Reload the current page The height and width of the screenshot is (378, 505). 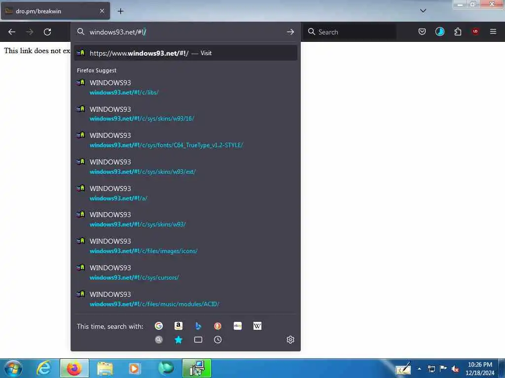47,32
